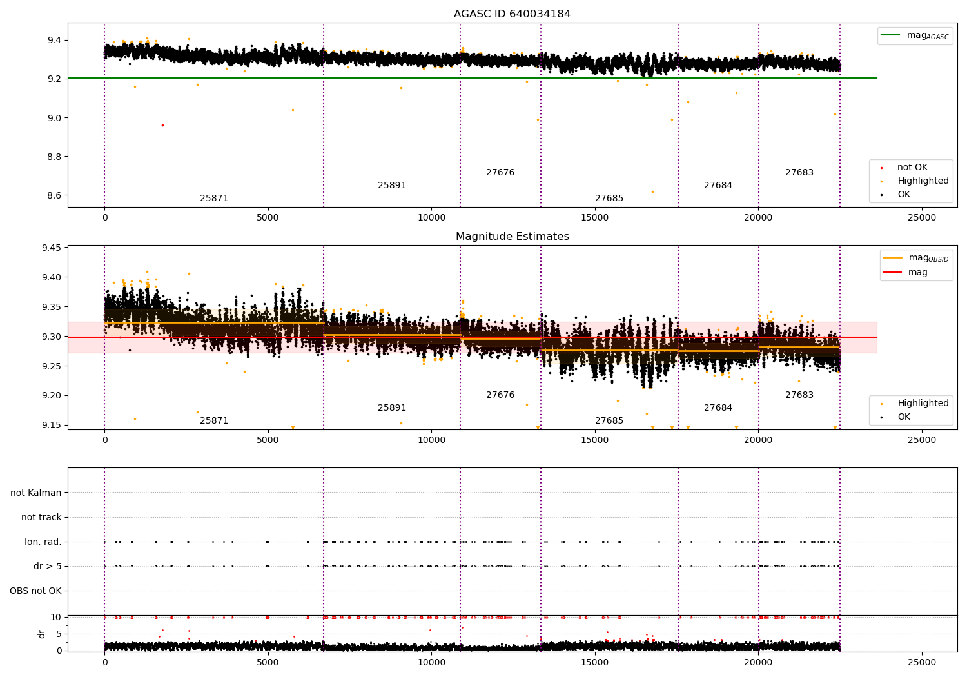Screen dimensions: 967x677
Task: Select OBSID label 25871 in Magnitude Estimates plot
Action: click(x=214, y=421)
